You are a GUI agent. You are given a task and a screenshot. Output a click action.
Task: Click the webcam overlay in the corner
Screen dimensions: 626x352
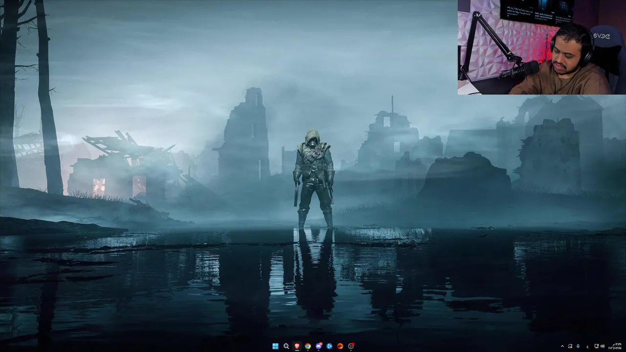[x=542, y=47]
